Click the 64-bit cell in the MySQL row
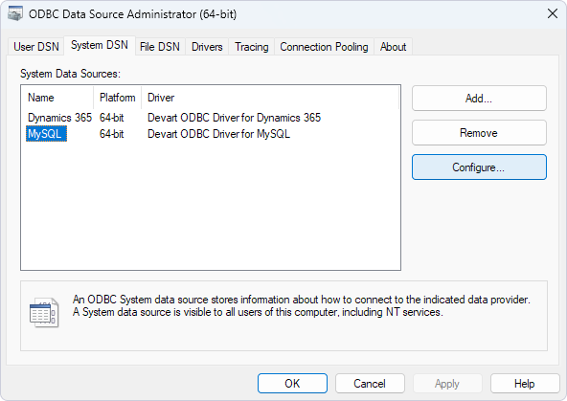The image size is (567, 401). [x=112, y=134]
